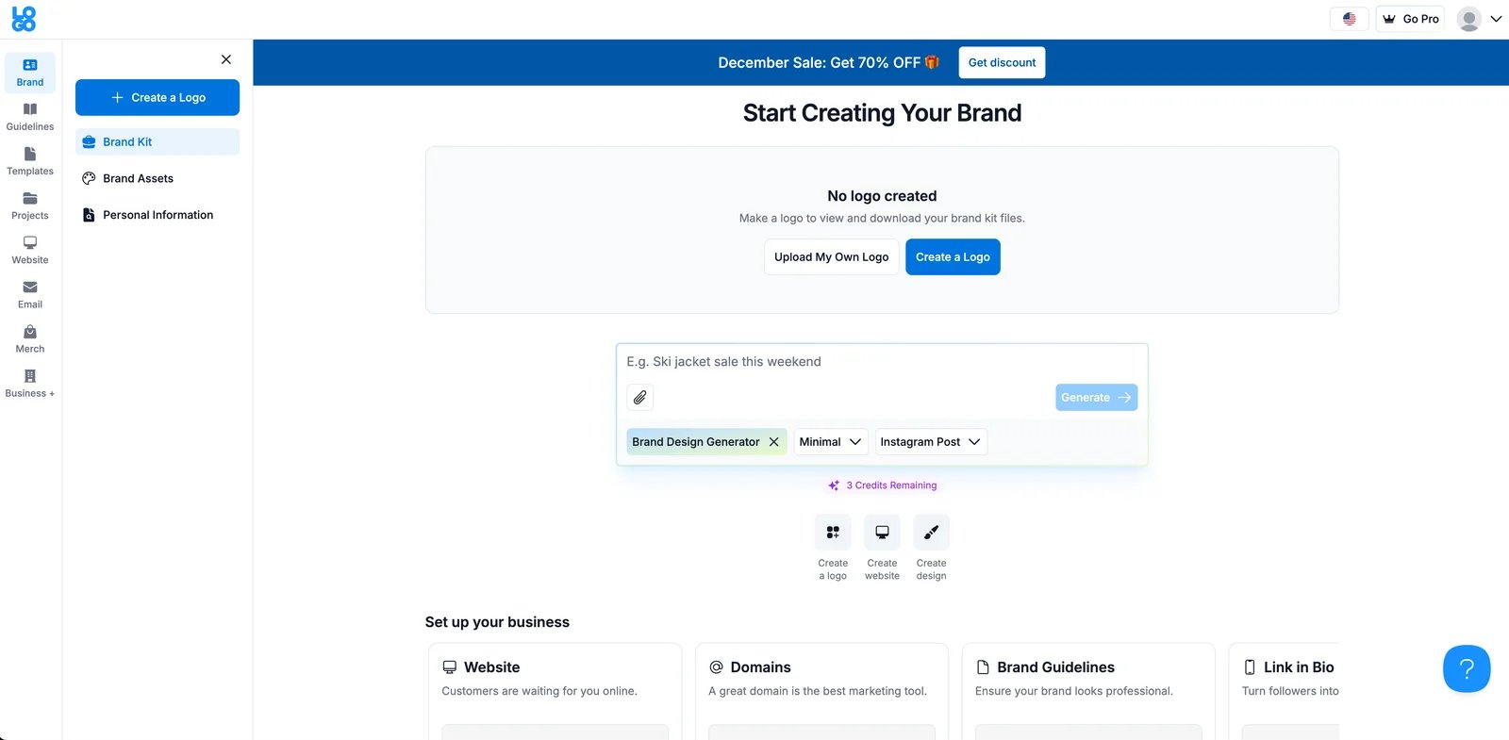Click the Get discount button
This screenshot has width=1509, height=740.
[1001, 62]
